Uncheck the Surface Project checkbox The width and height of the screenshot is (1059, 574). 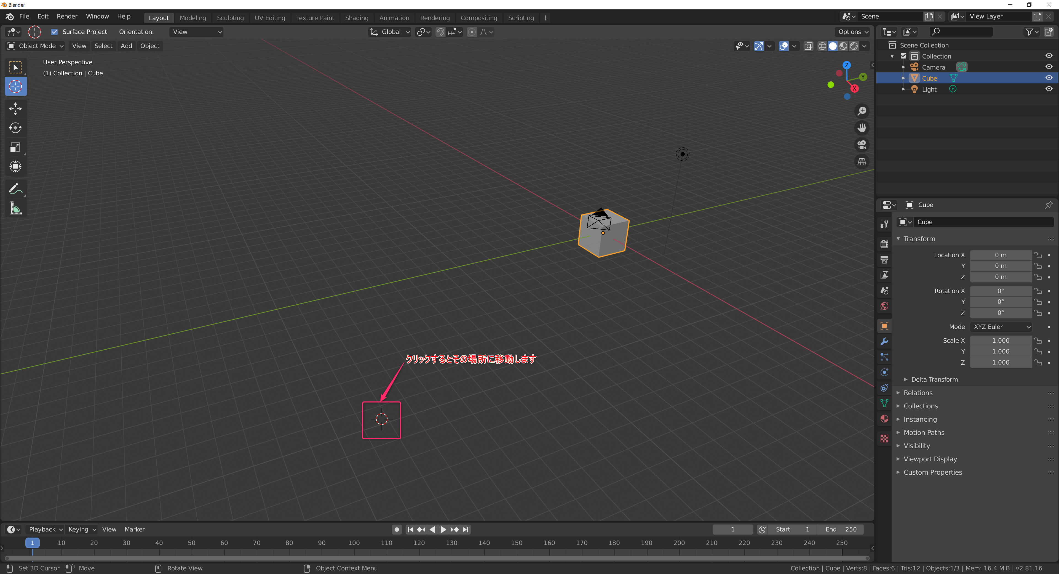point(54,32)
